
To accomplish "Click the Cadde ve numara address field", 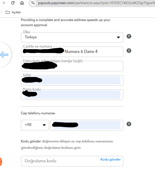I will 72,52.
